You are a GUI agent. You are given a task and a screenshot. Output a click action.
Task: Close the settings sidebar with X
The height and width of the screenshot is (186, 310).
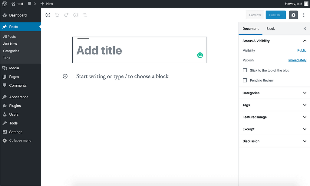click(305, 29)
